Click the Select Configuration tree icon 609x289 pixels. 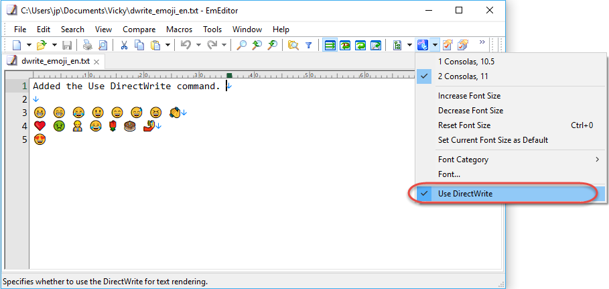[397, 45]
